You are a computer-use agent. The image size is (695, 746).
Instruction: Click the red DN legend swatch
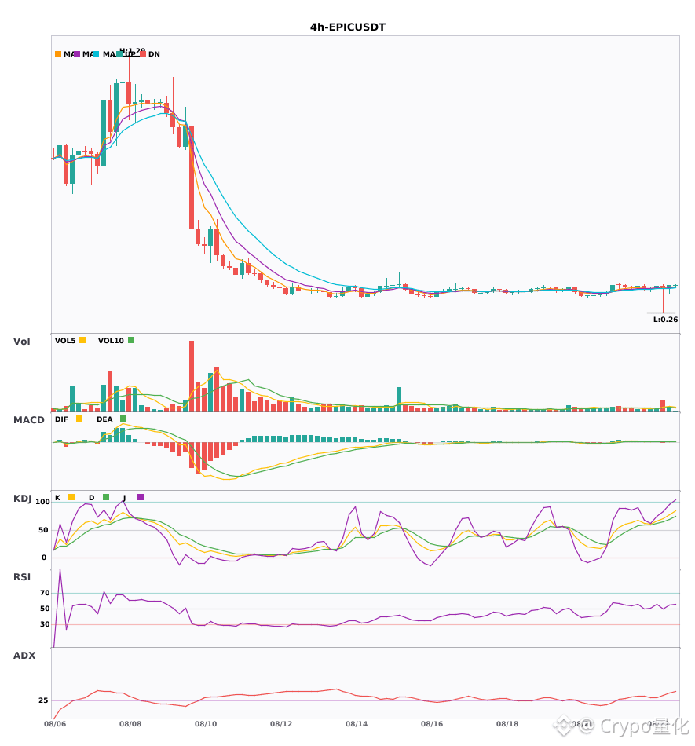pyautogui.click(x=143, y=54)
